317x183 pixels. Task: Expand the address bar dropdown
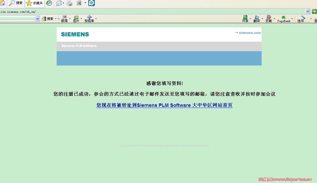point(308,11)
